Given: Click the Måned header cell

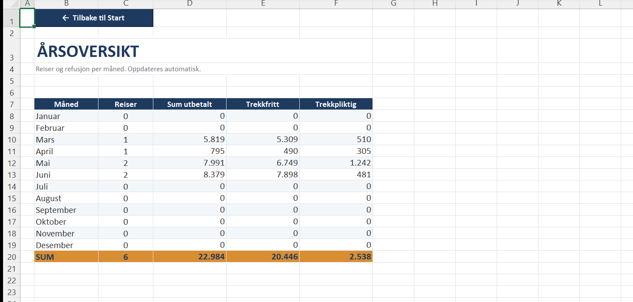Looking at the screenshot, I should [x=66, y=104].
